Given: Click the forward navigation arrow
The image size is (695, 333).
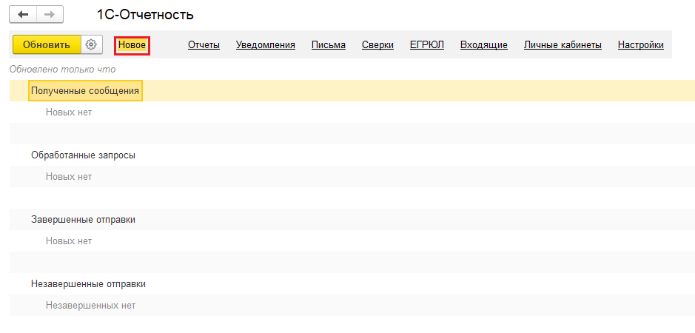Looking at the screenshot, I should (49, 14).
